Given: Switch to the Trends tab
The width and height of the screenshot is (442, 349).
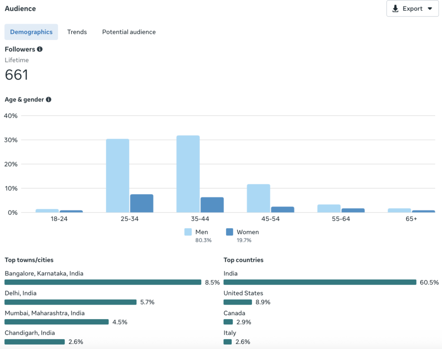Looking at the screenshot, I should pyautogui.click(x=77, y=32).
